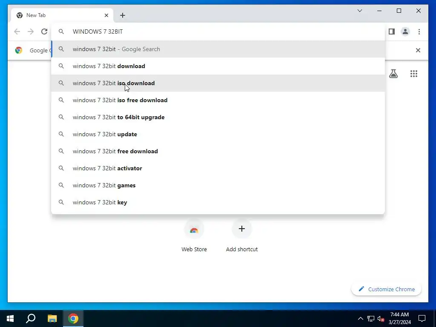The width and height of the screenshot is (436, 327).
Task: Open the side panel icon
Action: point(392,32)
